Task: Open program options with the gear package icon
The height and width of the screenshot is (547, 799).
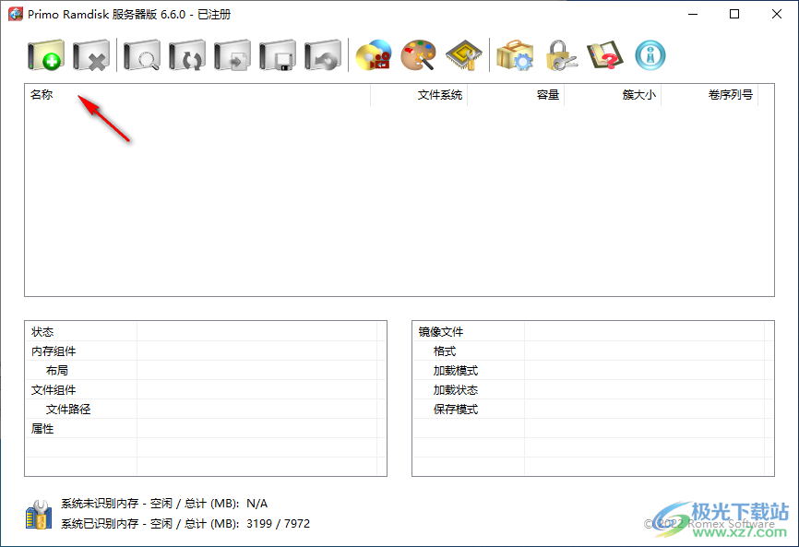Action: click(x=514, y=55)
